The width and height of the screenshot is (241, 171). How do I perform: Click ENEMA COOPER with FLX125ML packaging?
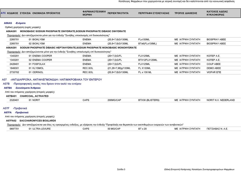pos(124,56)
